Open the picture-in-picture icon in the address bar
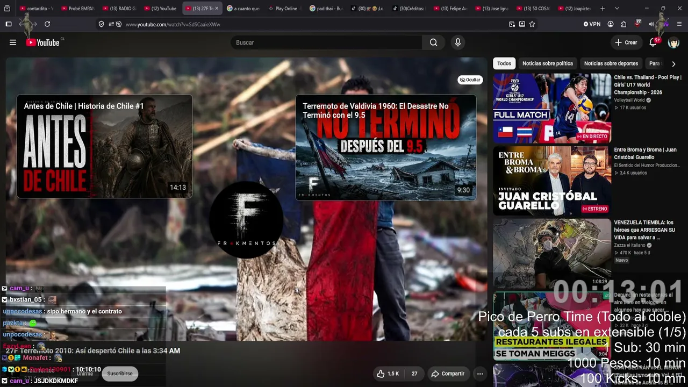This screenshot has height=387, width=688. (x=512, y=24)
